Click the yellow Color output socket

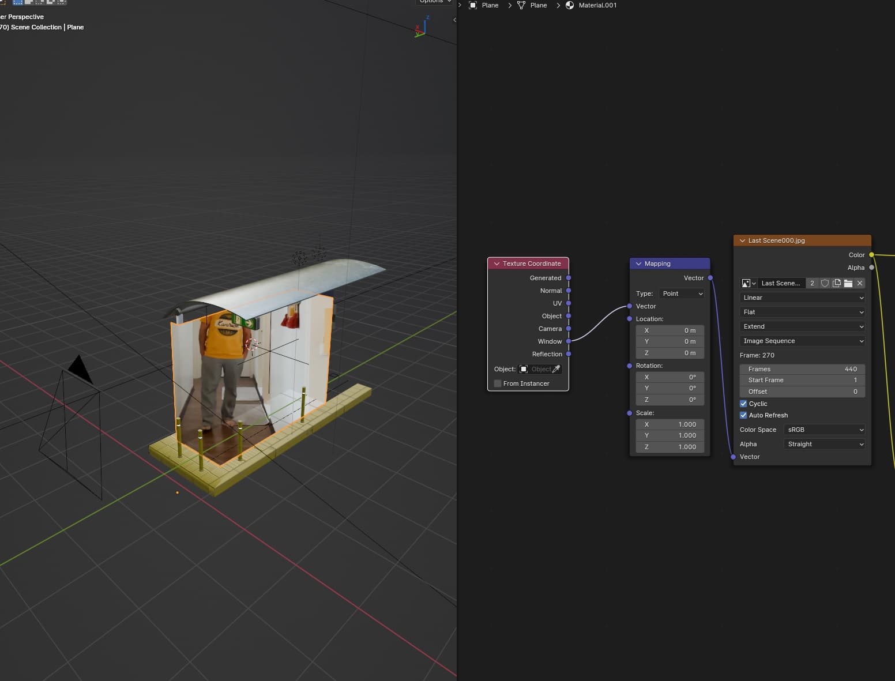coord(871,255)
